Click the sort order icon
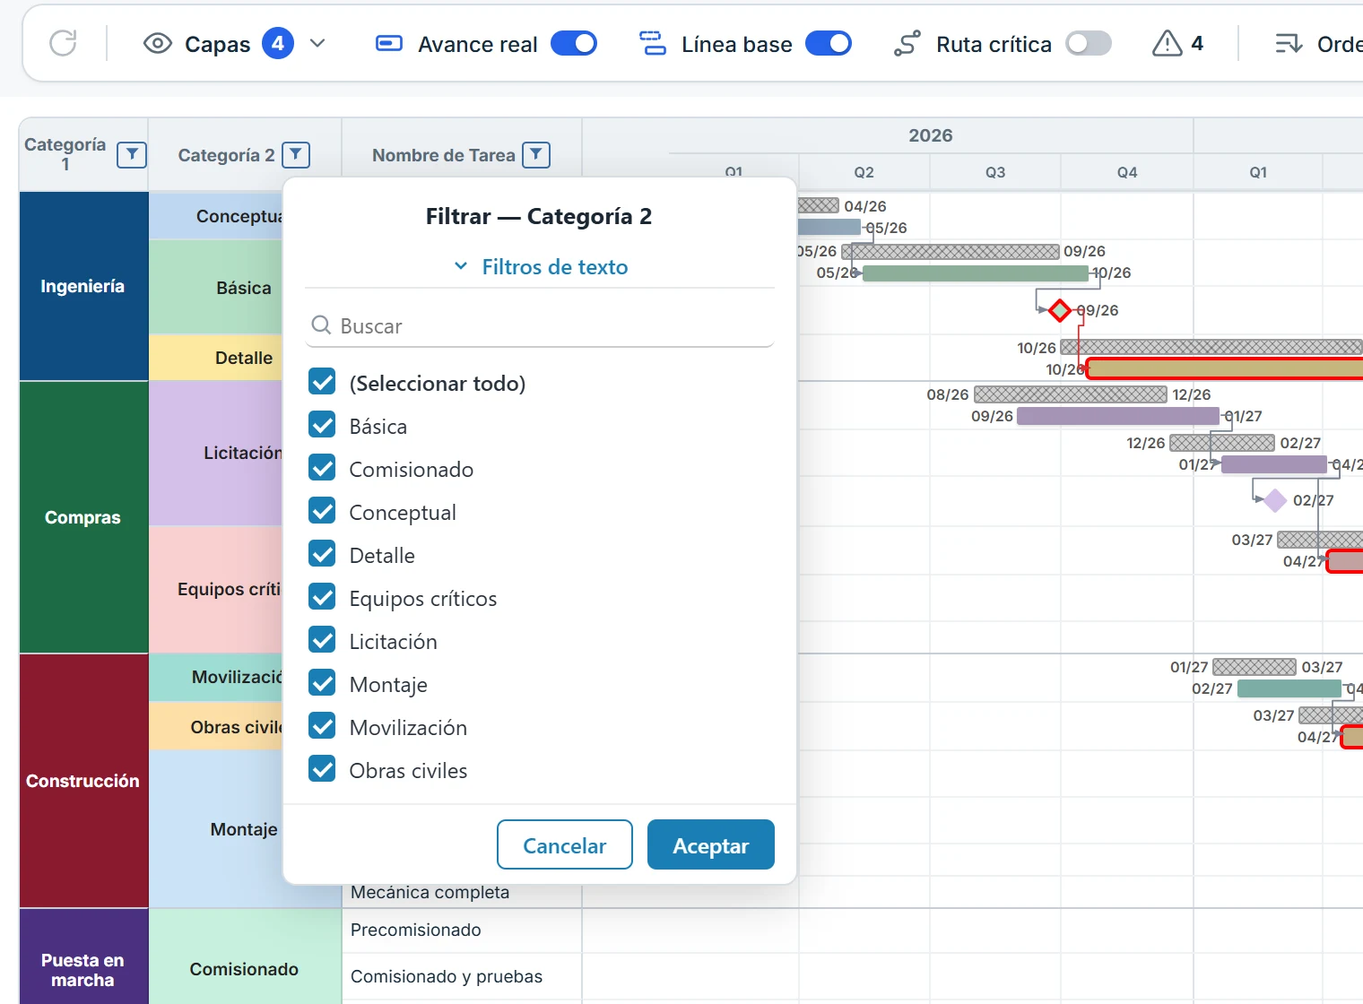The image size is (1363, 1004). pyautogui.click(x=1289, y=43)
